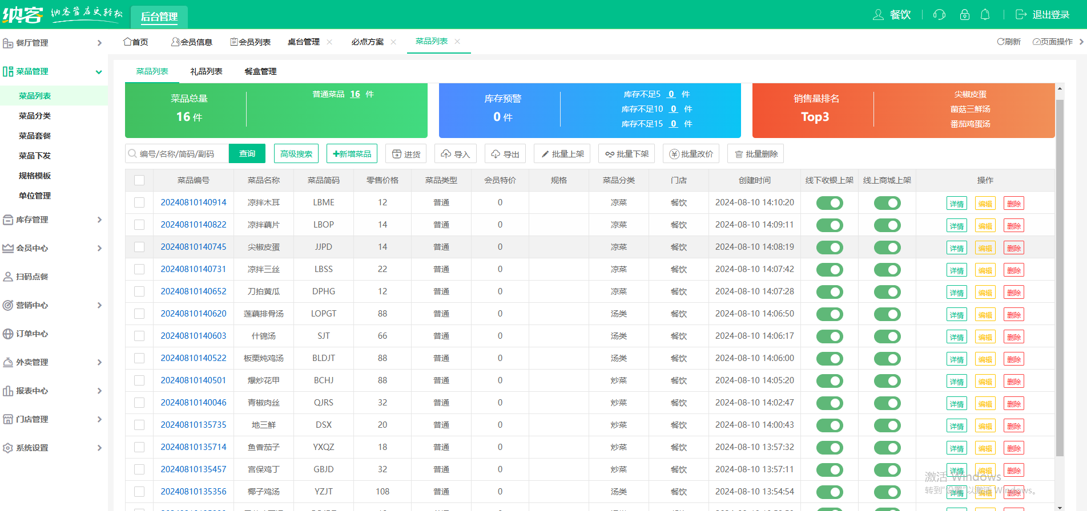Click the 导出 export button
This screenshot has height=511, width=1087.
point(505,154)
